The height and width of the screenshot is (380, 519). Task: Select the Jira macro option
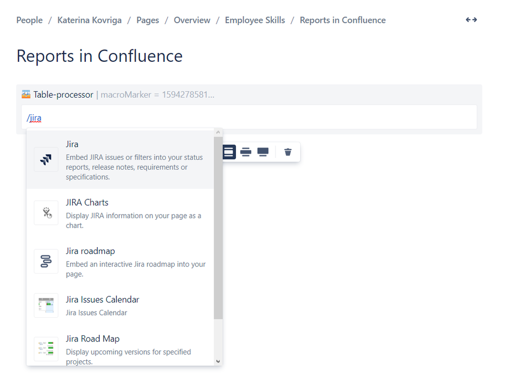pyautogui.click(x=120, y=160)
